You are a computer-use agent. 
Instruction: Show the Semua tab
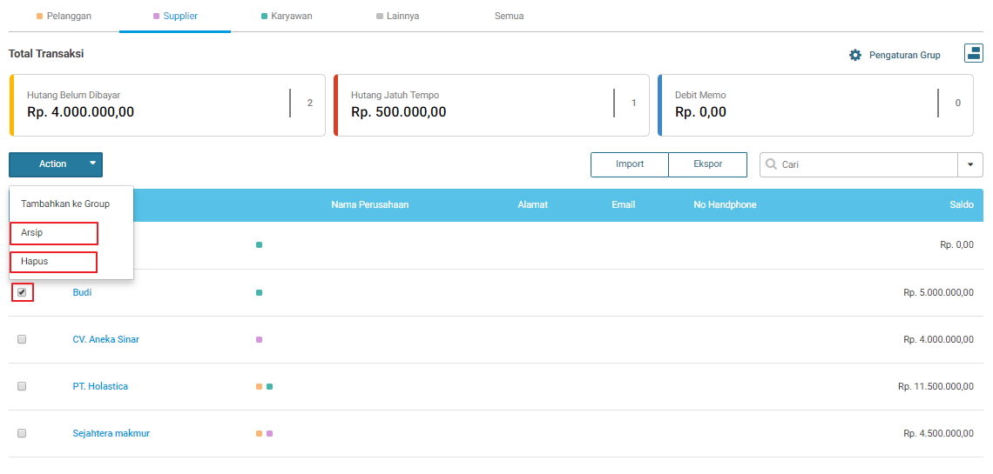510,16
